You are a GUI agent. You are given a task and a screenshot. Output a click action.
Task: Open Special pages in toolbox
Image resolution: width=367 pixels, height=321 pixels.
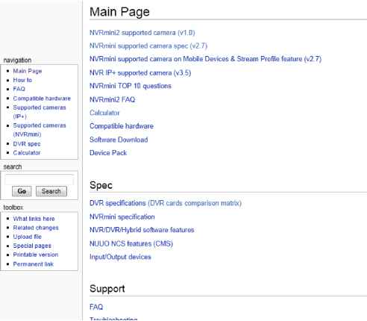pos(32,246)
